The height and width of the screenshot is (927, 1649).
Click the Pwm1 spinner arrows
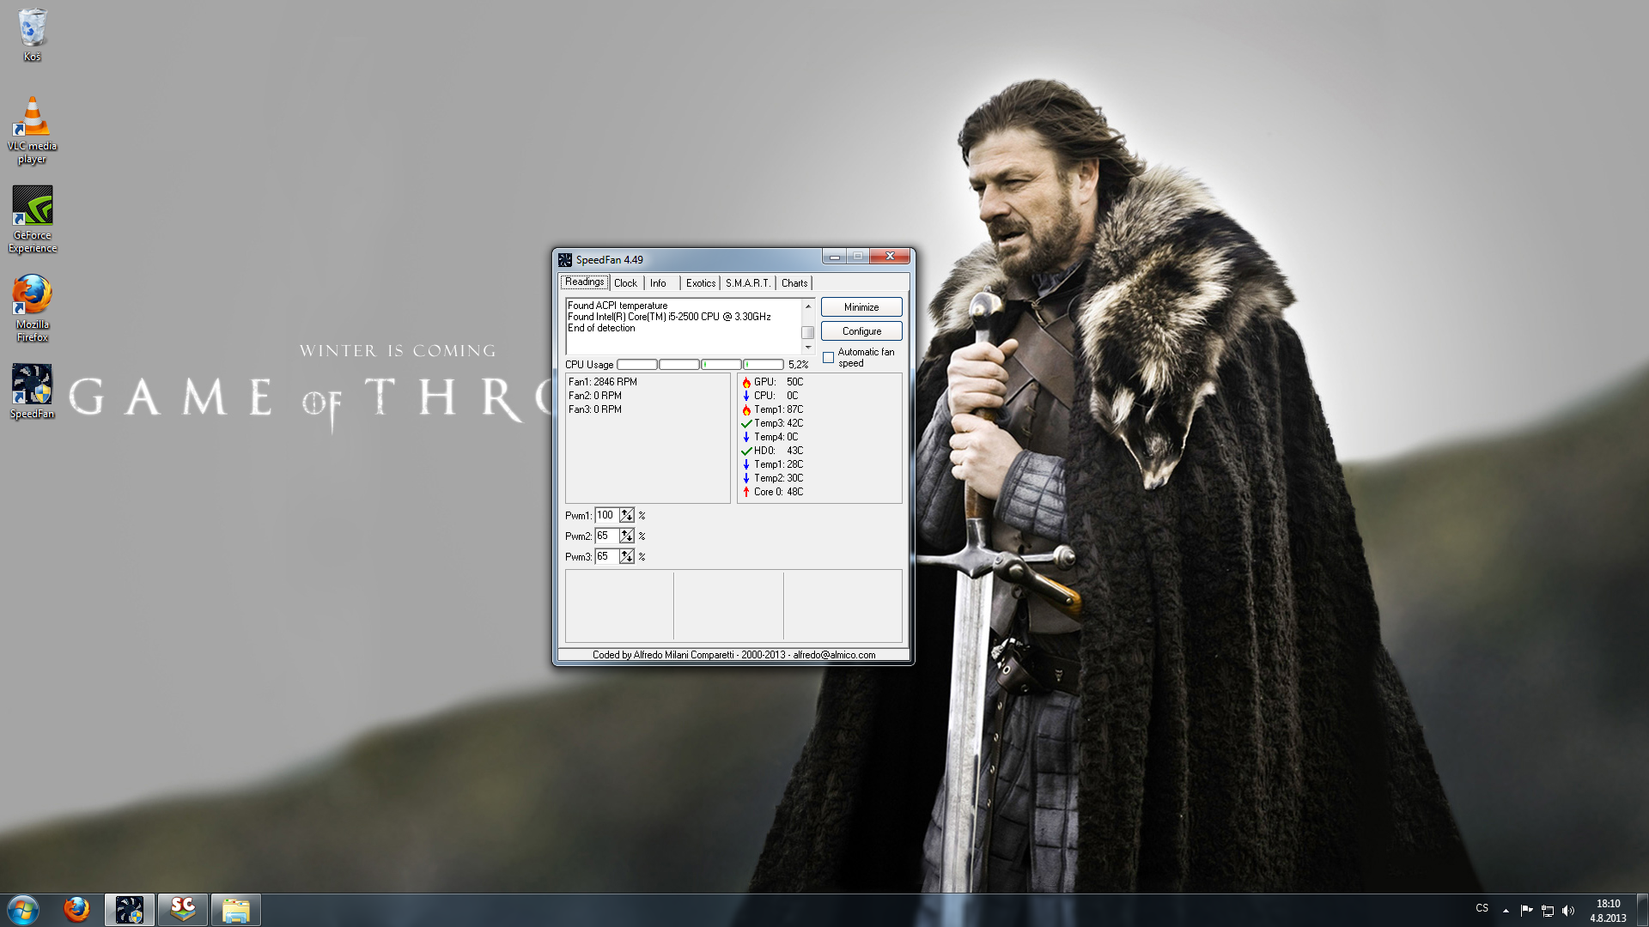(x=627, y=515)
